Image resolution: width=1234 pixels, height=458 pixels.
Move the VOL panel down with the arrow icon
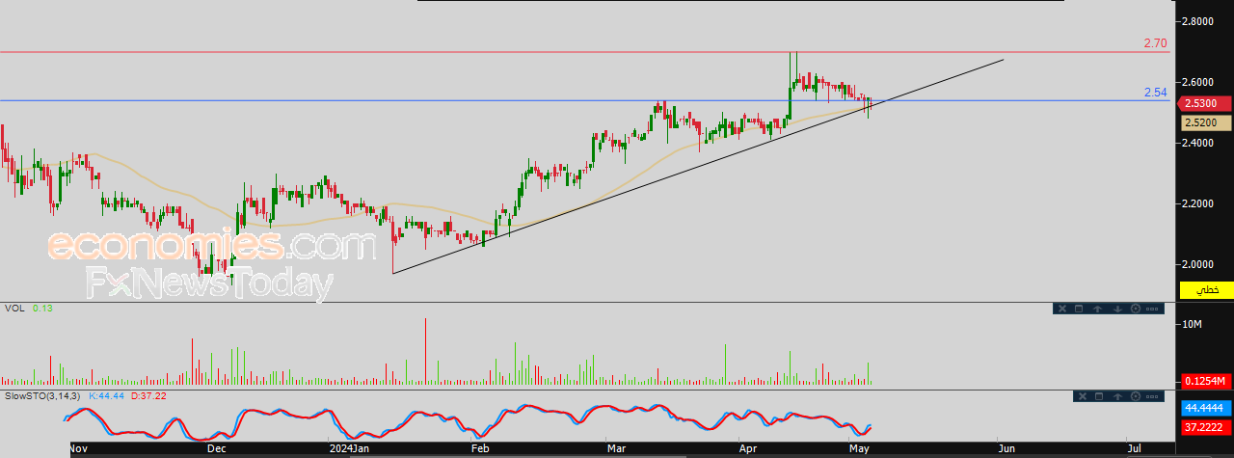[1117, 309]
